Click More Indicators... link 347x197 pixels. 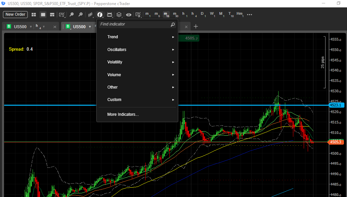pos(123,114)
